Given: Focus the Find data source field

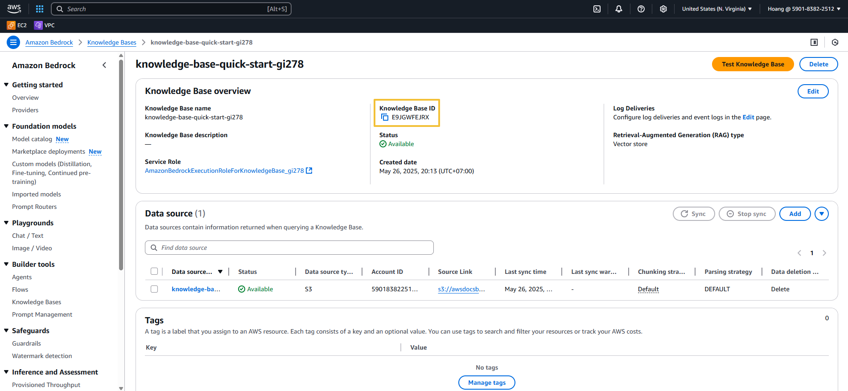Looking at the screenshot, I should coord(289,248).
